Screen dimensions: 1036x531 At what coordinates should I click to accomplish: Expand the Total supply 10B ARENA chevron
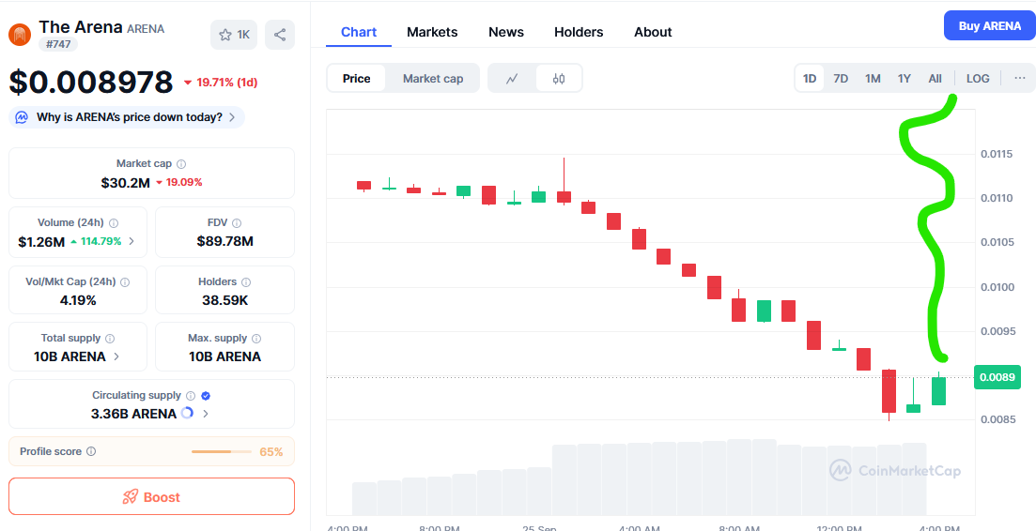116,357
